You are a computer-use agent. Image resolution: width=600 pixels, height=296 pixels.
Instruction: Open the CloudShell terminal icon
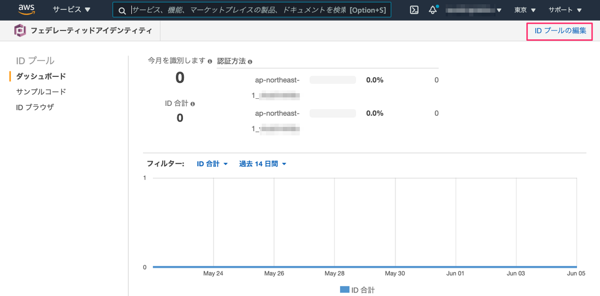coord(413,9)
